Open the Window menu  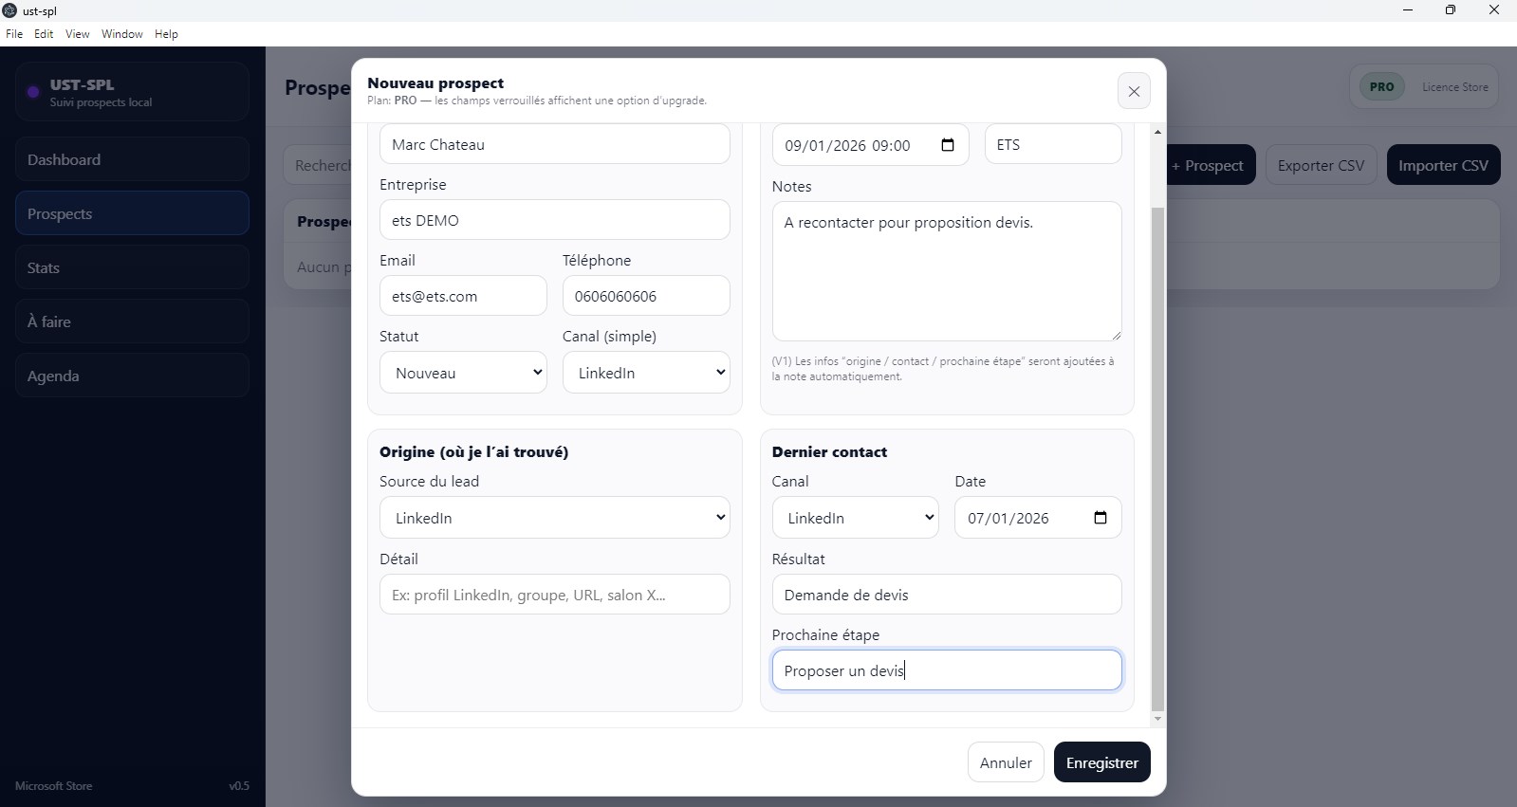click(x=122, y=34)
